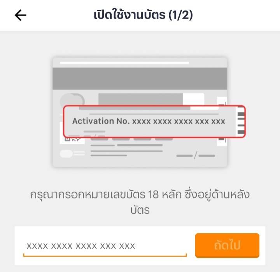Click the expiry date slash placeholder on the card

coord(196,155)
